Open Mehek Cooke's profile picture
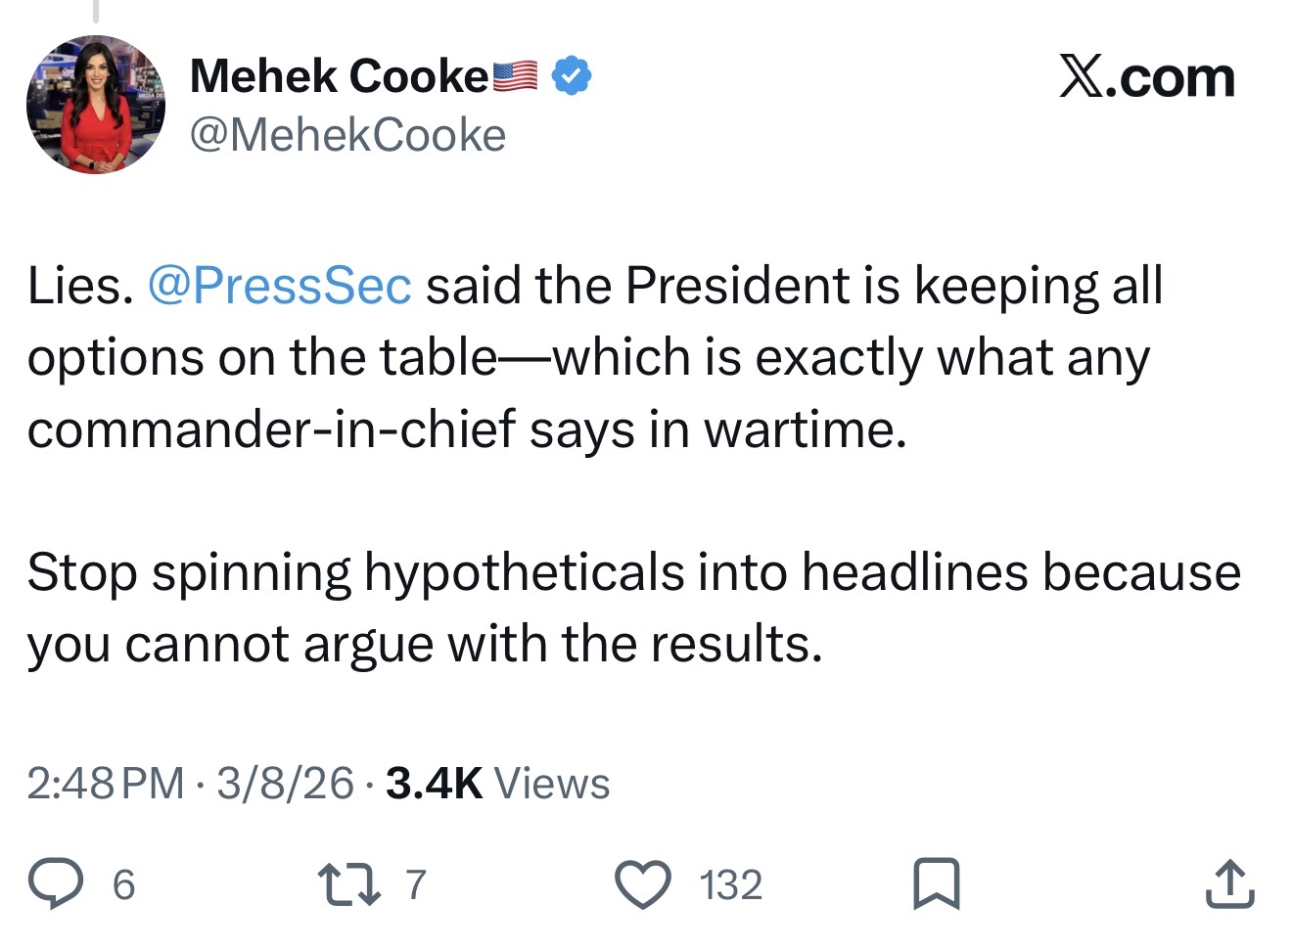This screenshot has width=1292, height=948. (95, 105)
